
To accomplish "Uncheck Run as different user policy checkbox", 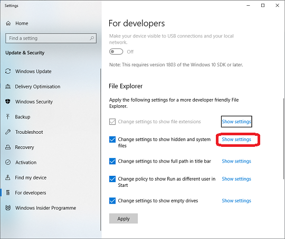I will click(112, 179).
